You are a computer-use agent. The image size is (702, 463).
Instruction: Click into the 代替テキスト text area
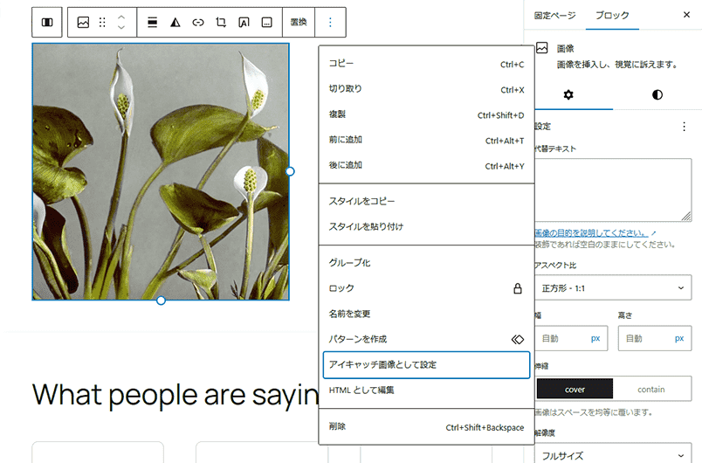613,190
